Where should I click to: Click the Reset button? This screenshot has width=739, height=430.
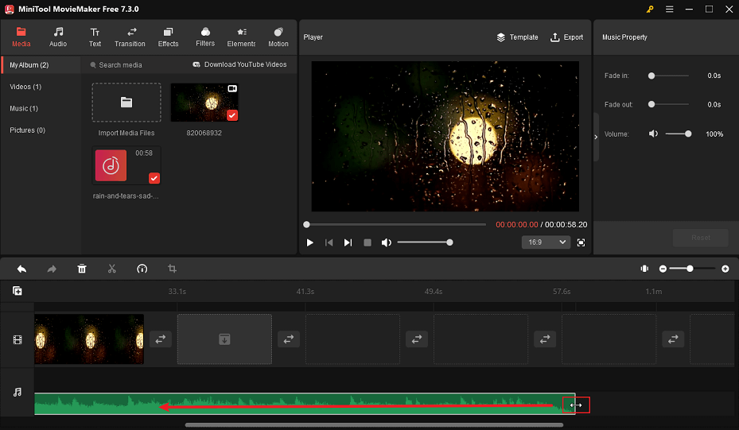700,238
